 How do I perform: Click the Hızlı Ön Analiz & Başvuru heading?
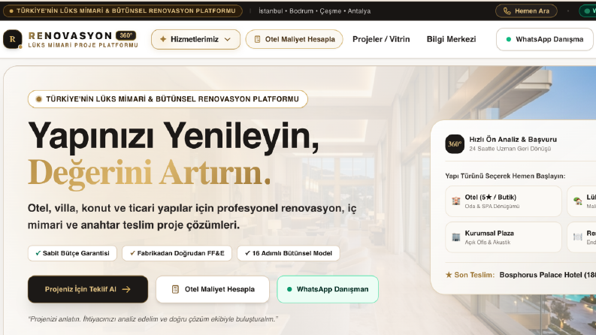point(513,140)
